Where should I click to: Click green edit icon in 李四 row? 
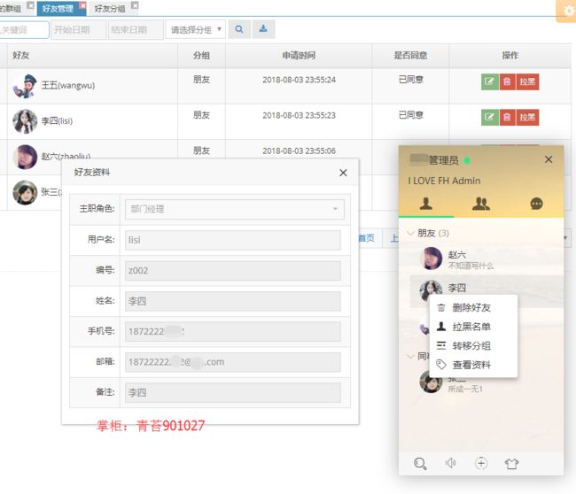coord(490,118)
